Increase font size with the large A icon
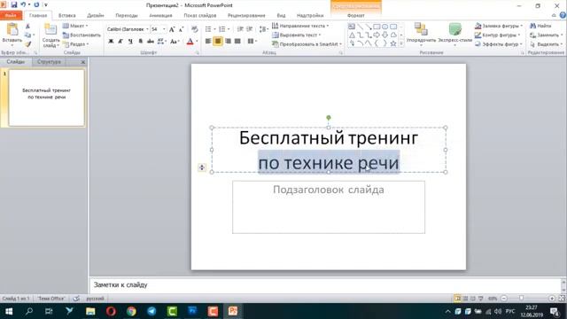This screenshot has height=319, width=567. point(172,29)
